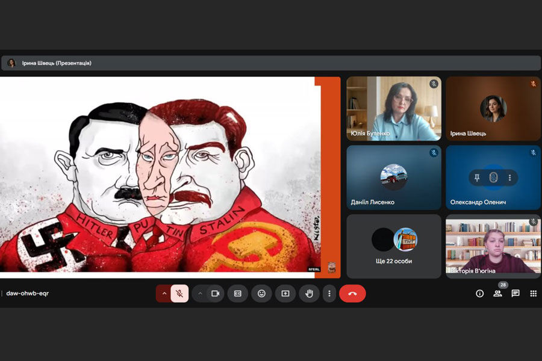Open the Ще 22 особи tile

[394, 246]
